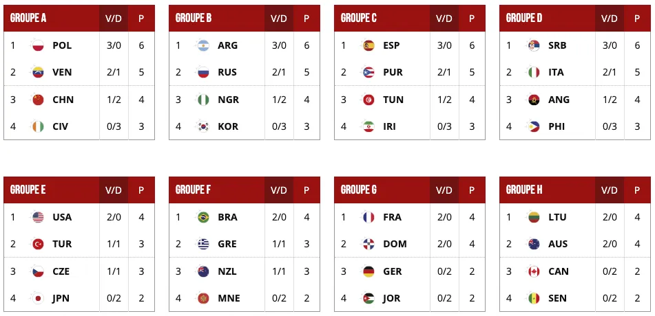Click the Serbia flag in Groupe D
Screen dimensions: 655x316
coord(534,45)
